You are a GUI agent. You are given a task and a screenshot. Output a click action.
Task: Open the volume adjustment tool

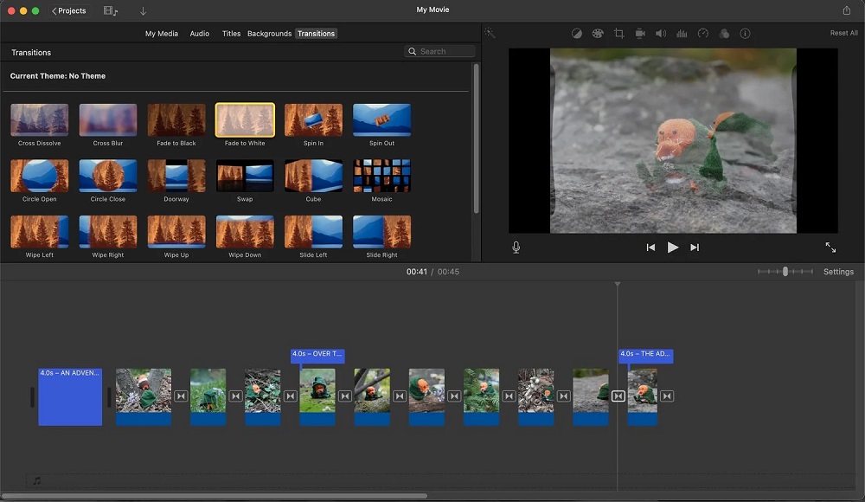point(661,34)
